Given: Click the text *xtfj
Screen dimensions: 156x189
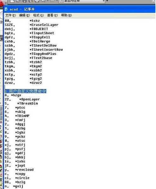Looking at the screenshot, I should click(x=20, y=145).
